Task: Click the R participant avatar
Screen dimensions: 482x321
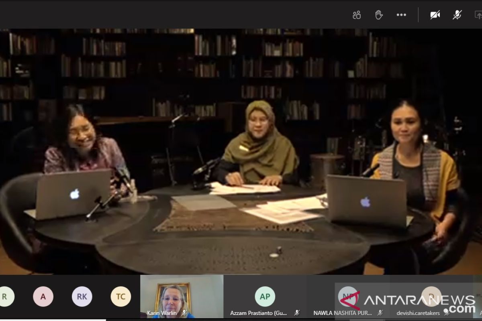Action: pos(5,297)
